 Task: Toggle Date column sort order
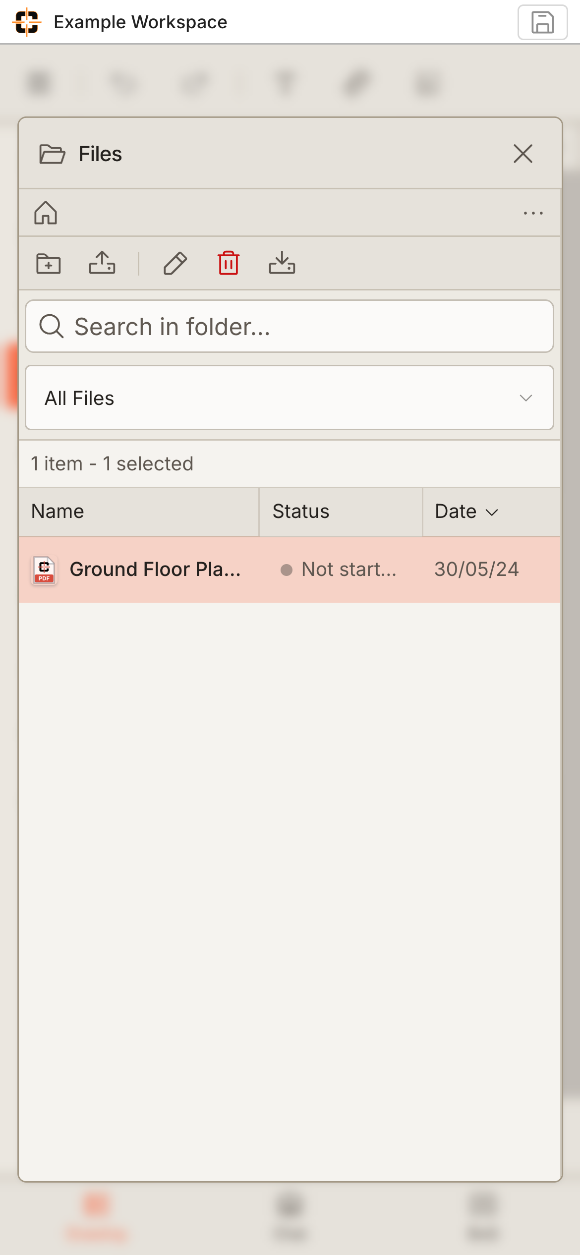click(492, 512)
